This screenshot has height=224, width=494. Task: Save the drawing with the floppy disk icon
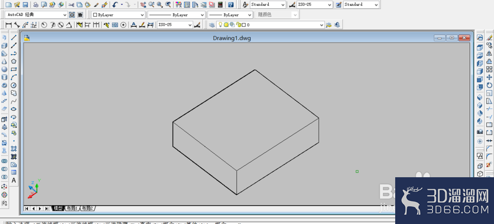coord(25,5)
